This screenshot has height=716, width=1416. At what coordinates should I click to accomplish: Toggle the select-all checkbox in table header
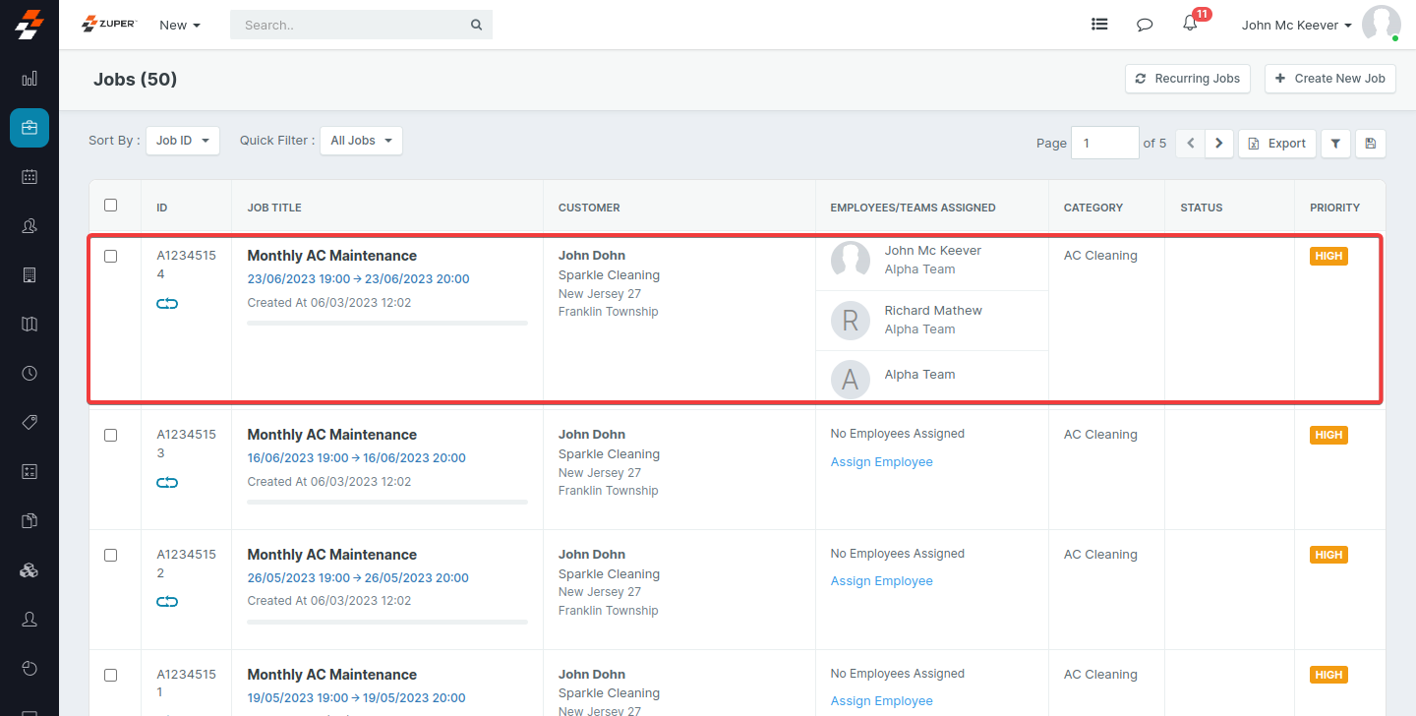coord(111,206)
